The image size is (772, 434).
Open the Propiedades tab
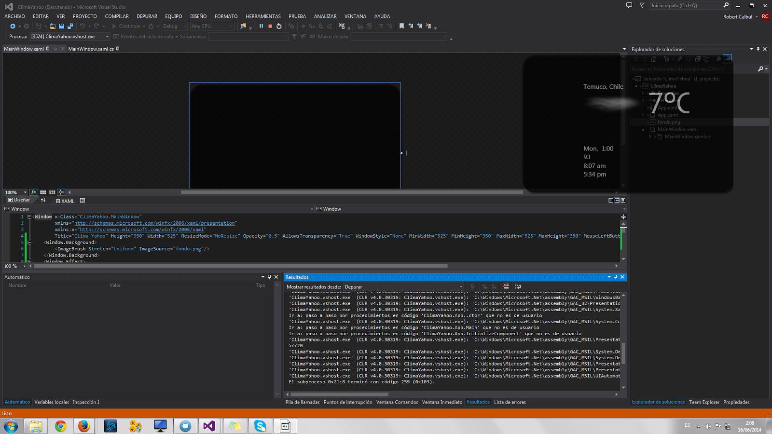736,402
